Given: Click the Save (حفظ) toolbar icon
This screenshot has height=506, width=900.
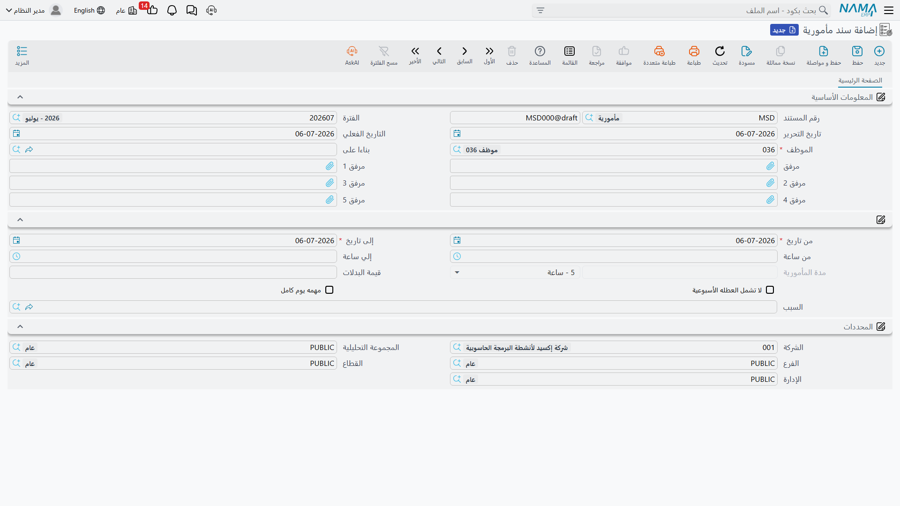Looking at the screenshot, I should [857, 51].
